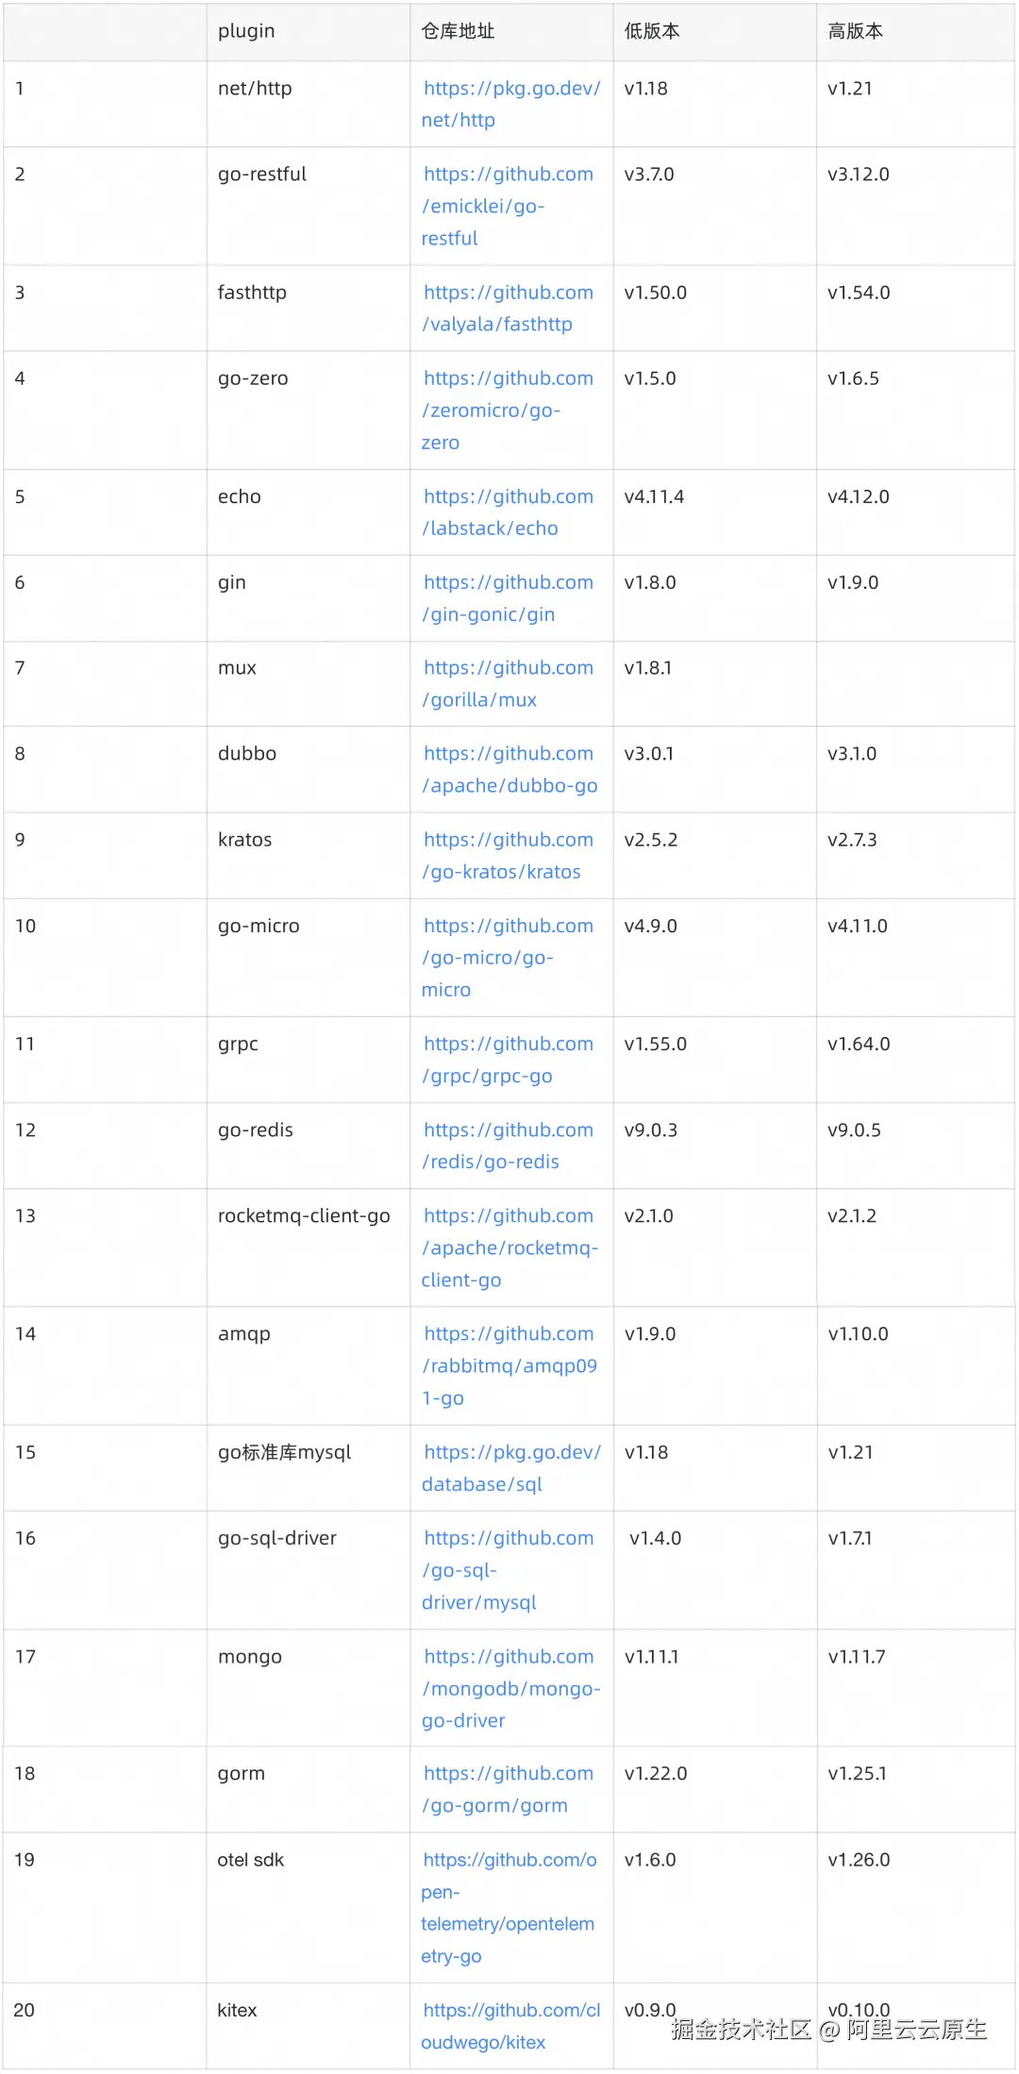Image resolution: width=1019 pixels, height=2074 pixels.
Task: Click mux low version 'v1.8.1'
Action: coord(648,668)
